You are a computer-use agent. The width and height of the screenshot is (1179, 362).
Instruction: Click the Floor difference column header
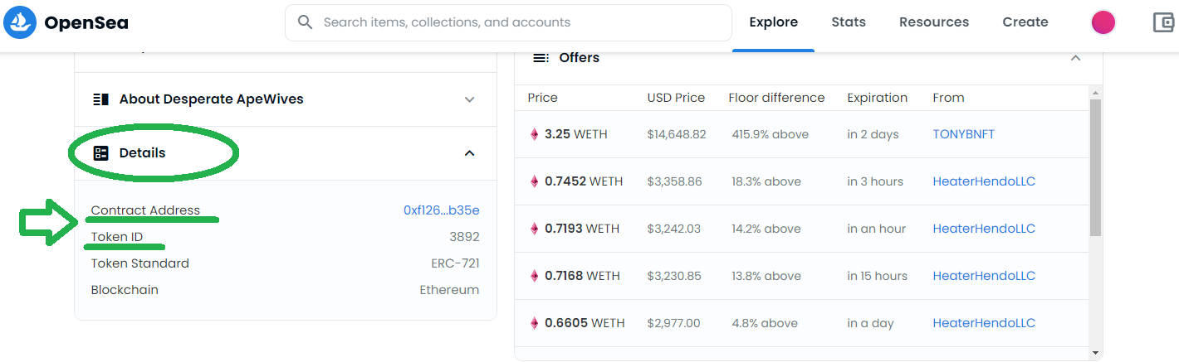coord(776,98)
